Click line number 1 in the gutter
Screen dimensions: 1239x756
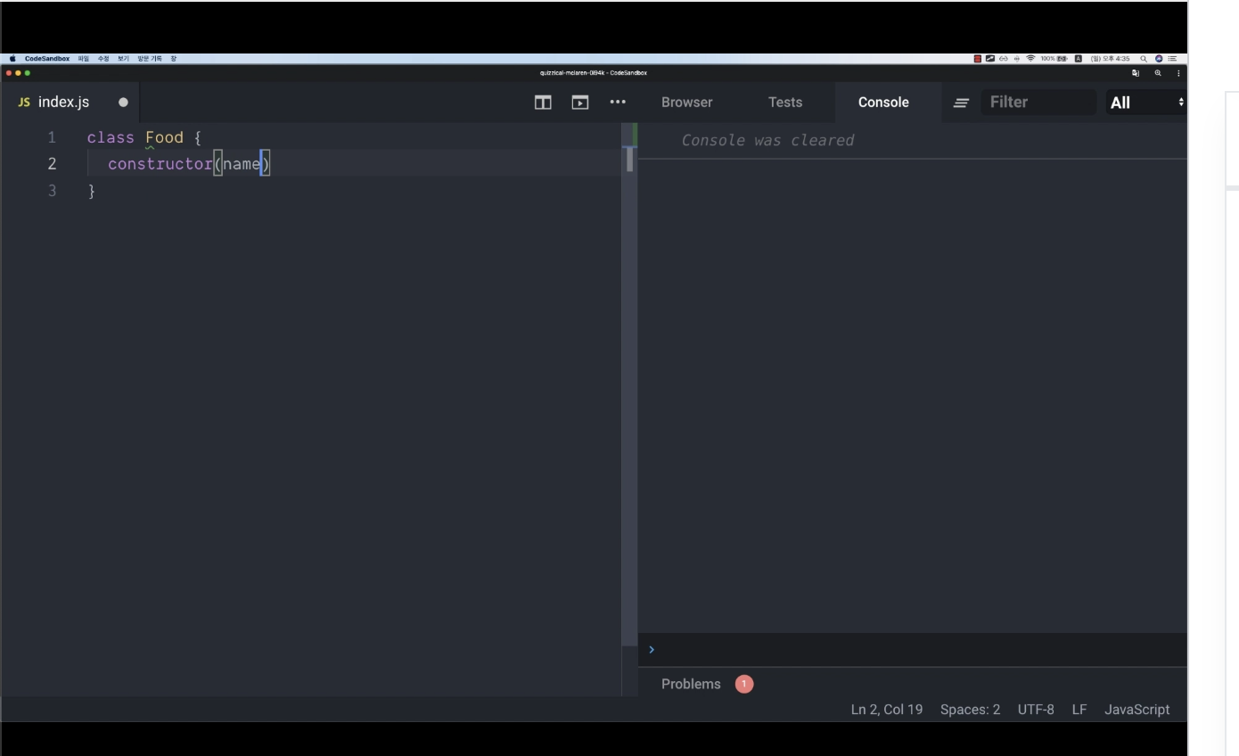[x=52, y=137]
